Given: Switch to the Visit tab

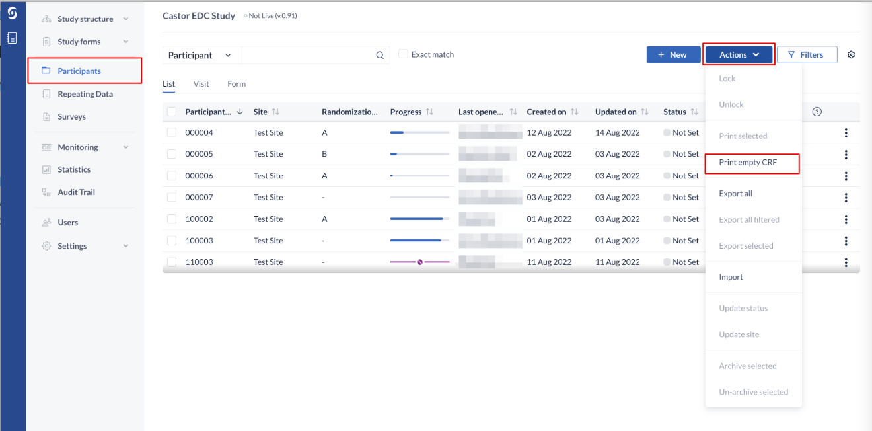Looking at the screenshot, I should [201, 84].
